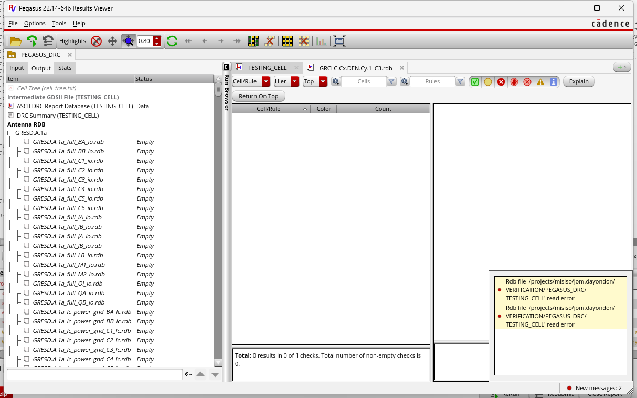Click the Return On Top button

point(258,96)
